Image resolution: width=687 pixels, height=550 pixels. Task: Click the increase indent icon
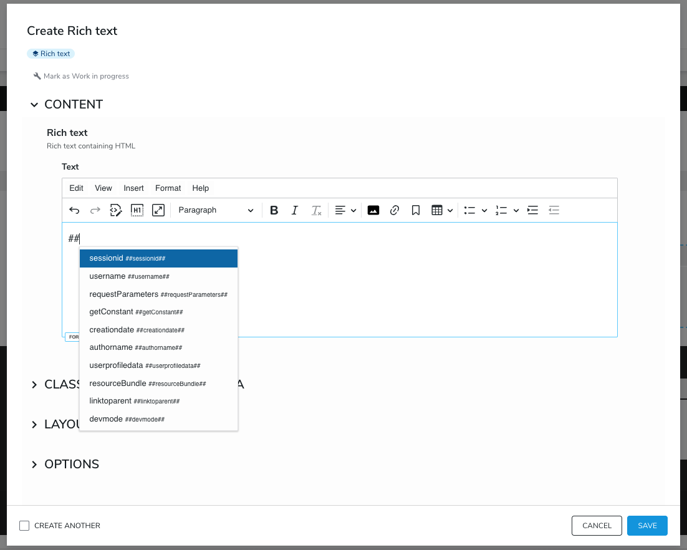click(x=533, y=210)
